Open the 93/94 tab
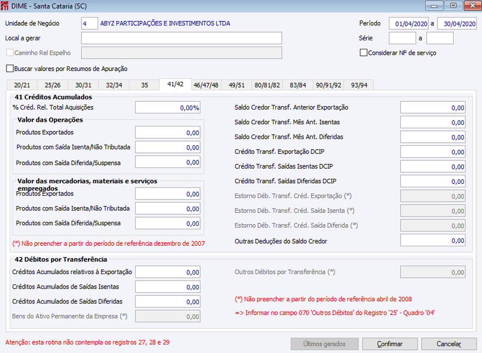Image resolution: width=482 pixels, height=353 pixels. coord(359,85)
